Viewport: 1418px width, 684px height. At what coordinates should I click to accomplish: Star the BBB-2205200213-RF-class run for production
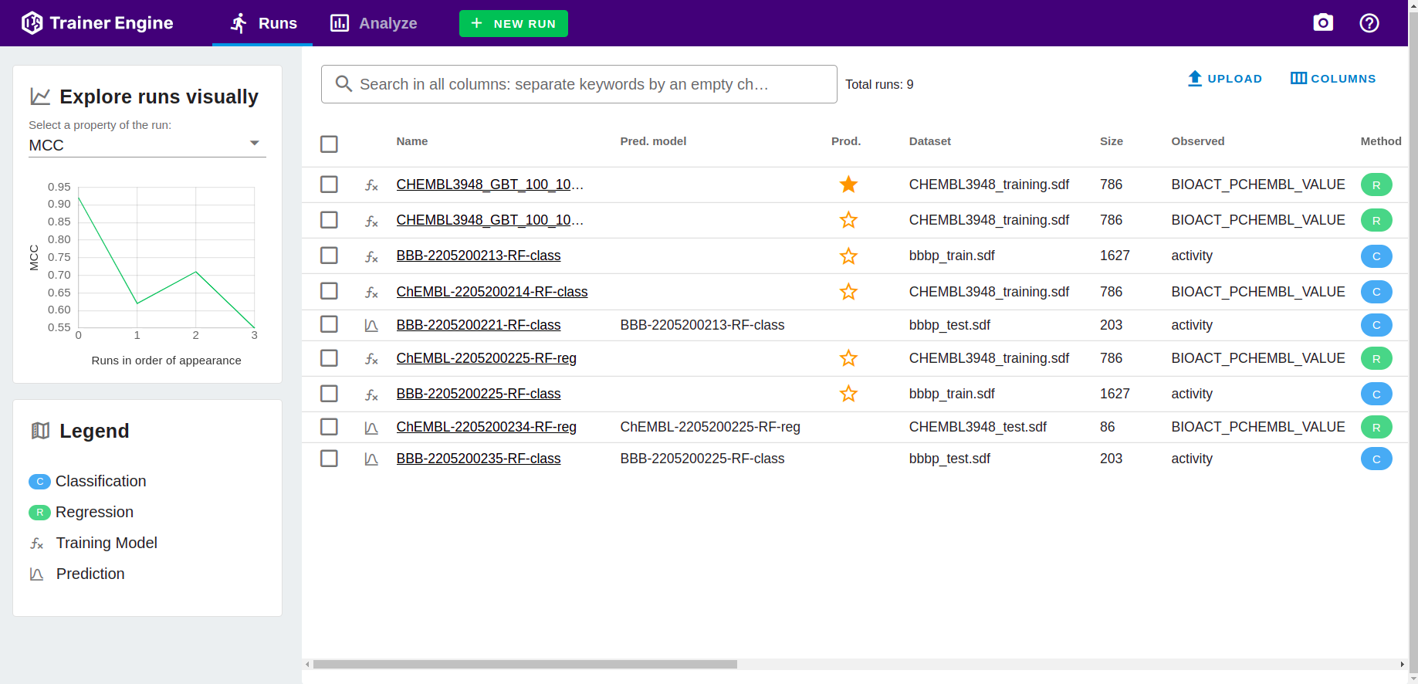(x=848, y=256)
